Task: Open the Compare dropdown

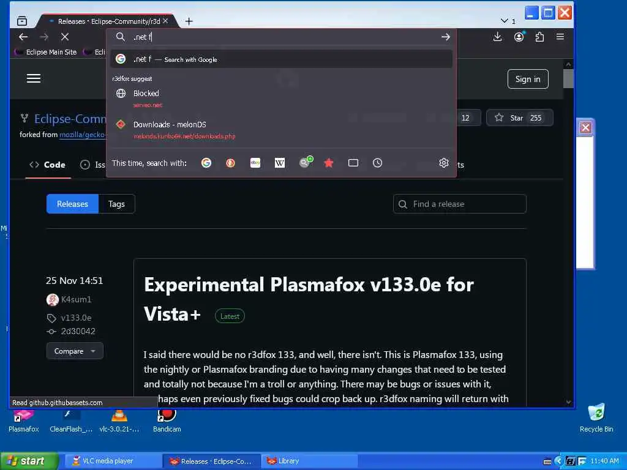Action: [75, 351]
